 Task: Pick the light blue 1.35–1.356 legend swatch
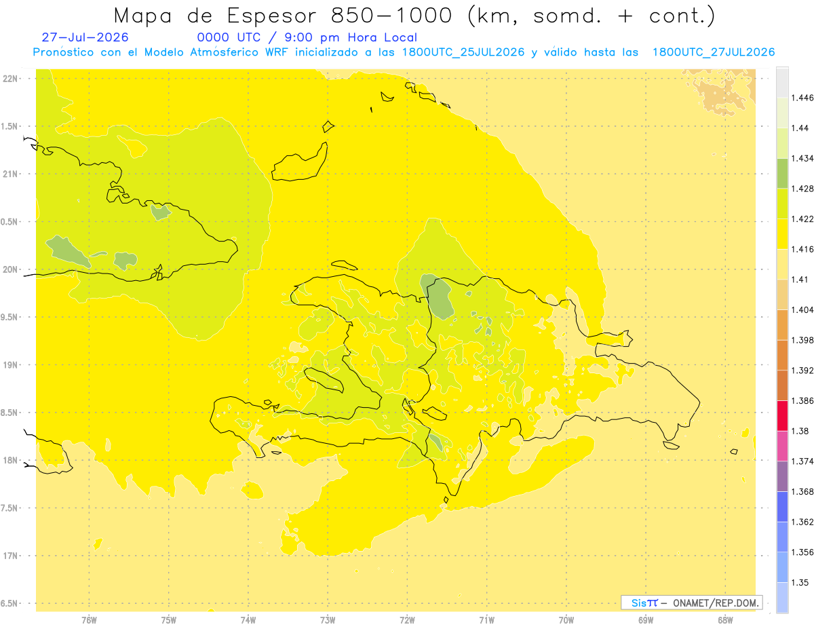tap(782, 567)
